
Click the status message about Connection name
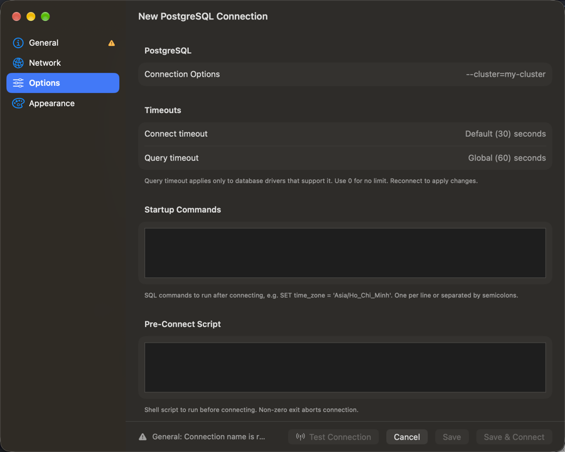pyautogui.click(x=208, y=437)
